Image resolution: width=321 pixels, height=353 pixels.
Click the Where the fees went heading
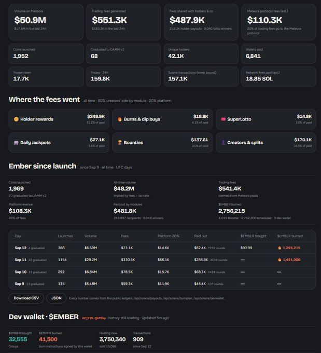[x=44, y=100]
